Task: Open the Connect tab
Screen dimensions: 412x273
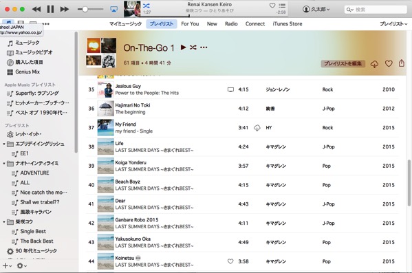Action: point(255,24)
